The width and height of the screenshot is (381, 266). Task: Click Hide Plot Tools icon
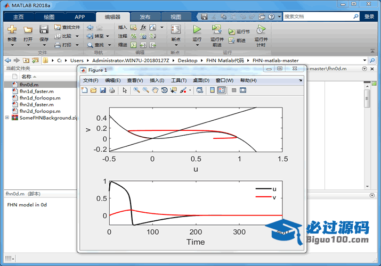(x=234, y=90)
